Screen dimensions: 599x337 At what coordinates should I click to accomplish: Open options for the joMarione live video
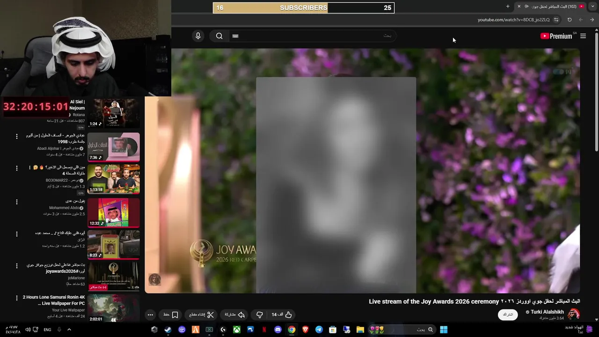point(17,265)
